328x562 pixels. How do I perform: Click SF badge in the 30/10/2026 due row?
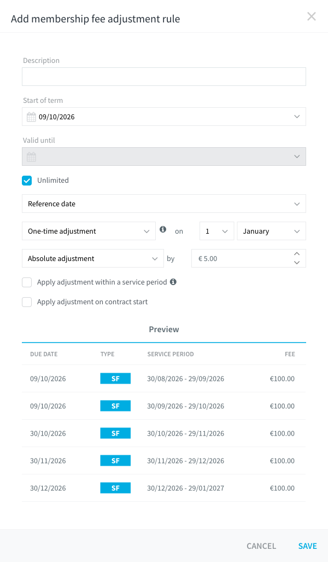click(x=115, y=433)
